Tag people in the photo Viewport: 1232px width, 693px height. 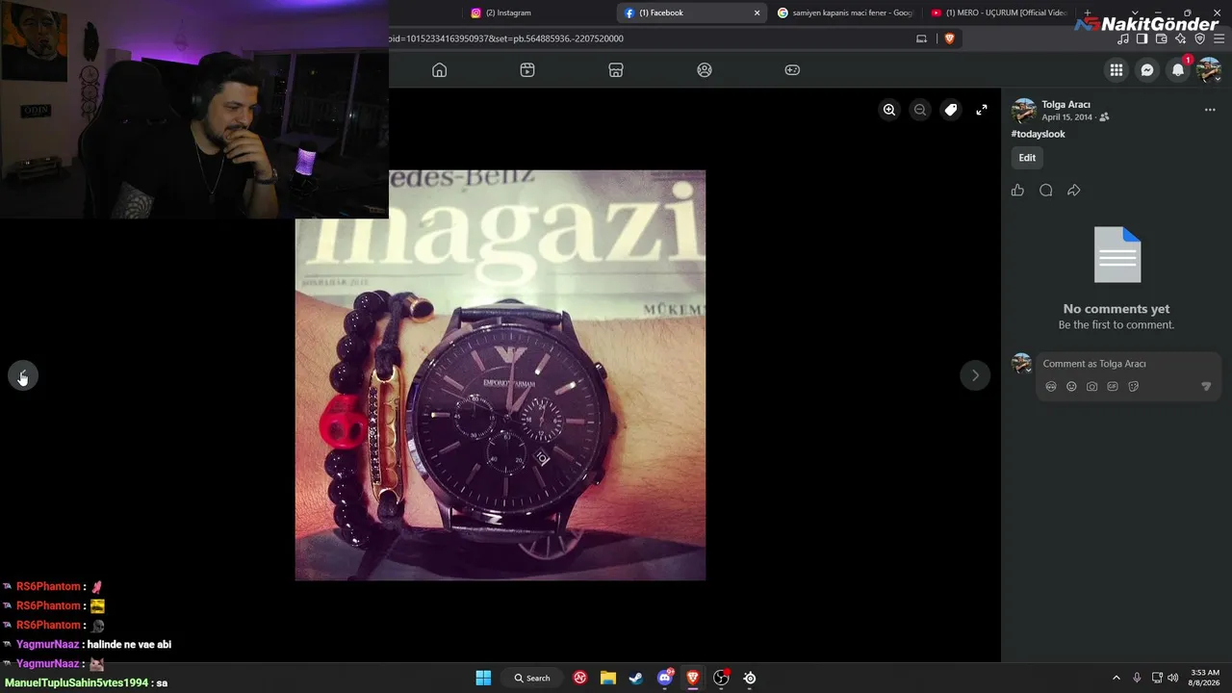click(951, 110)
